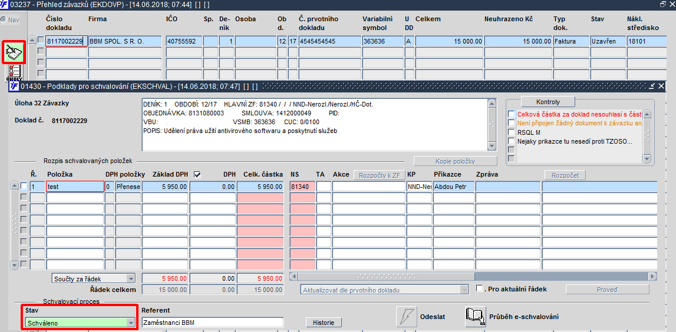676x332 pixels.
Task: Click the KP cell NND-Ner in row 1
Action: [x=419, y=187]
